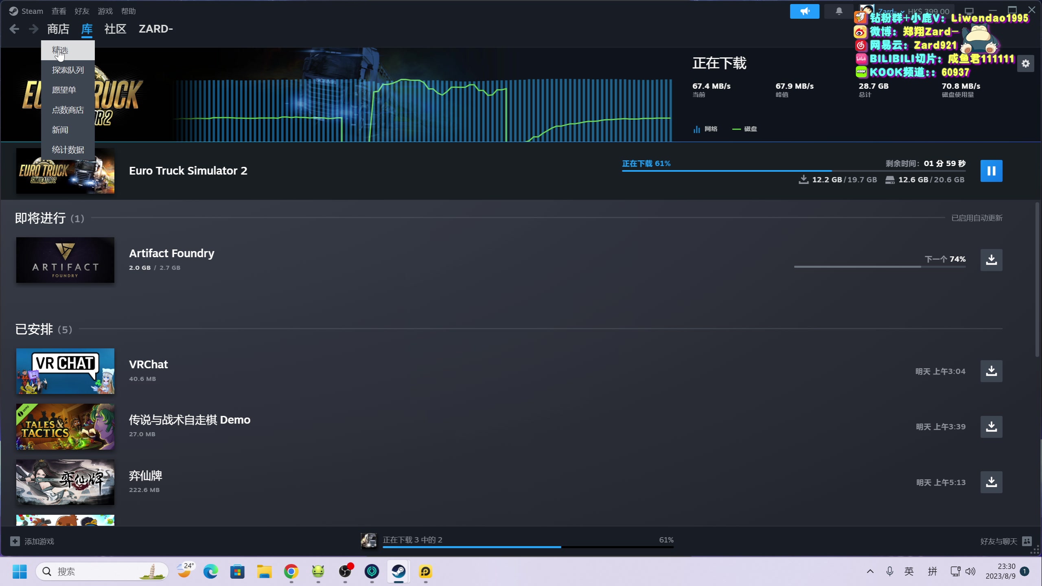
Task: Click the announcements megaphone icon
Action: point(804,11)
